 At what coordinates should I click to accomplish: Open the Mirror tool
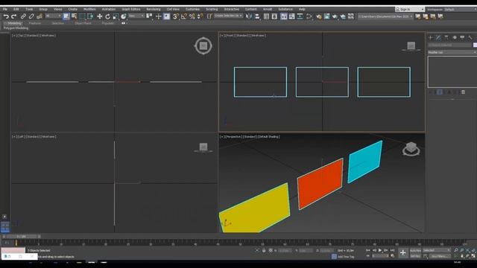(x=249, y=16)
